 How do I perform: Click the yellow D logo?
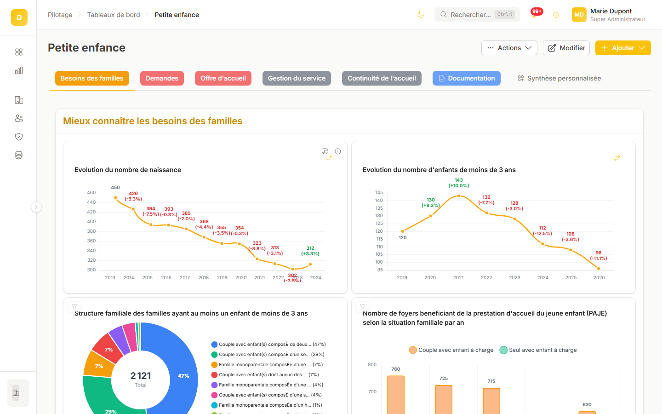tap(19, 17)
